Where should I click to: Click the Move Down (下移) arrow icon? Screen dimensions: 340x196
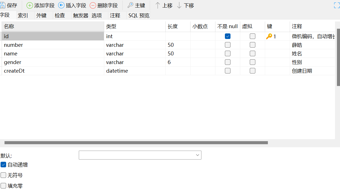[x=179, y=6]
